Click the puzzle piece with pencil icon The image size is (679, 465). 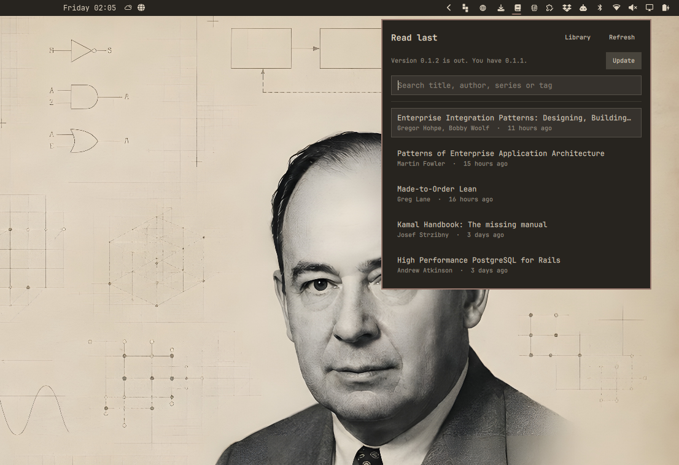(550, 8)
